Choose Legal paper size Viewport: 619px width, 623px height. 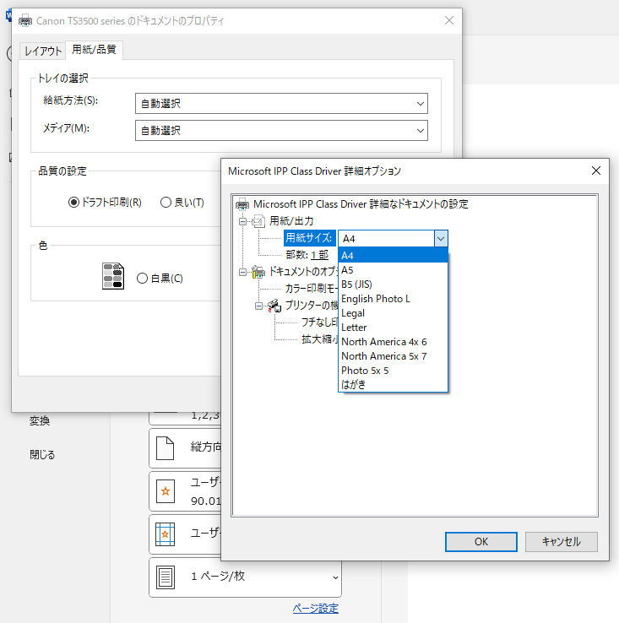coord(393,313)
